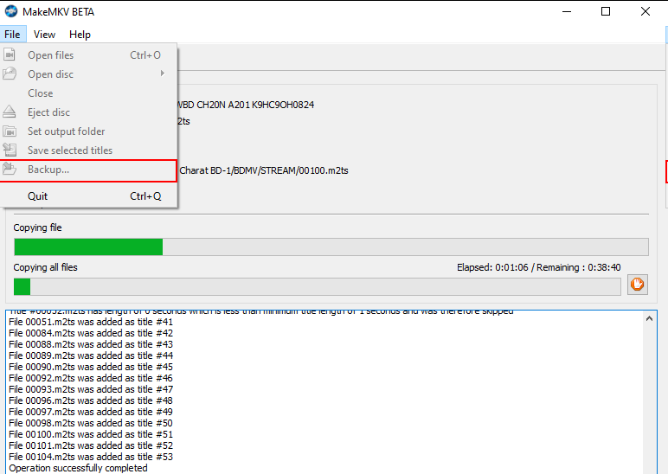Click the Set output folder icon
The width and height of the screenshot is (668, 474).
pyautogui.click(x=10, y=131)
